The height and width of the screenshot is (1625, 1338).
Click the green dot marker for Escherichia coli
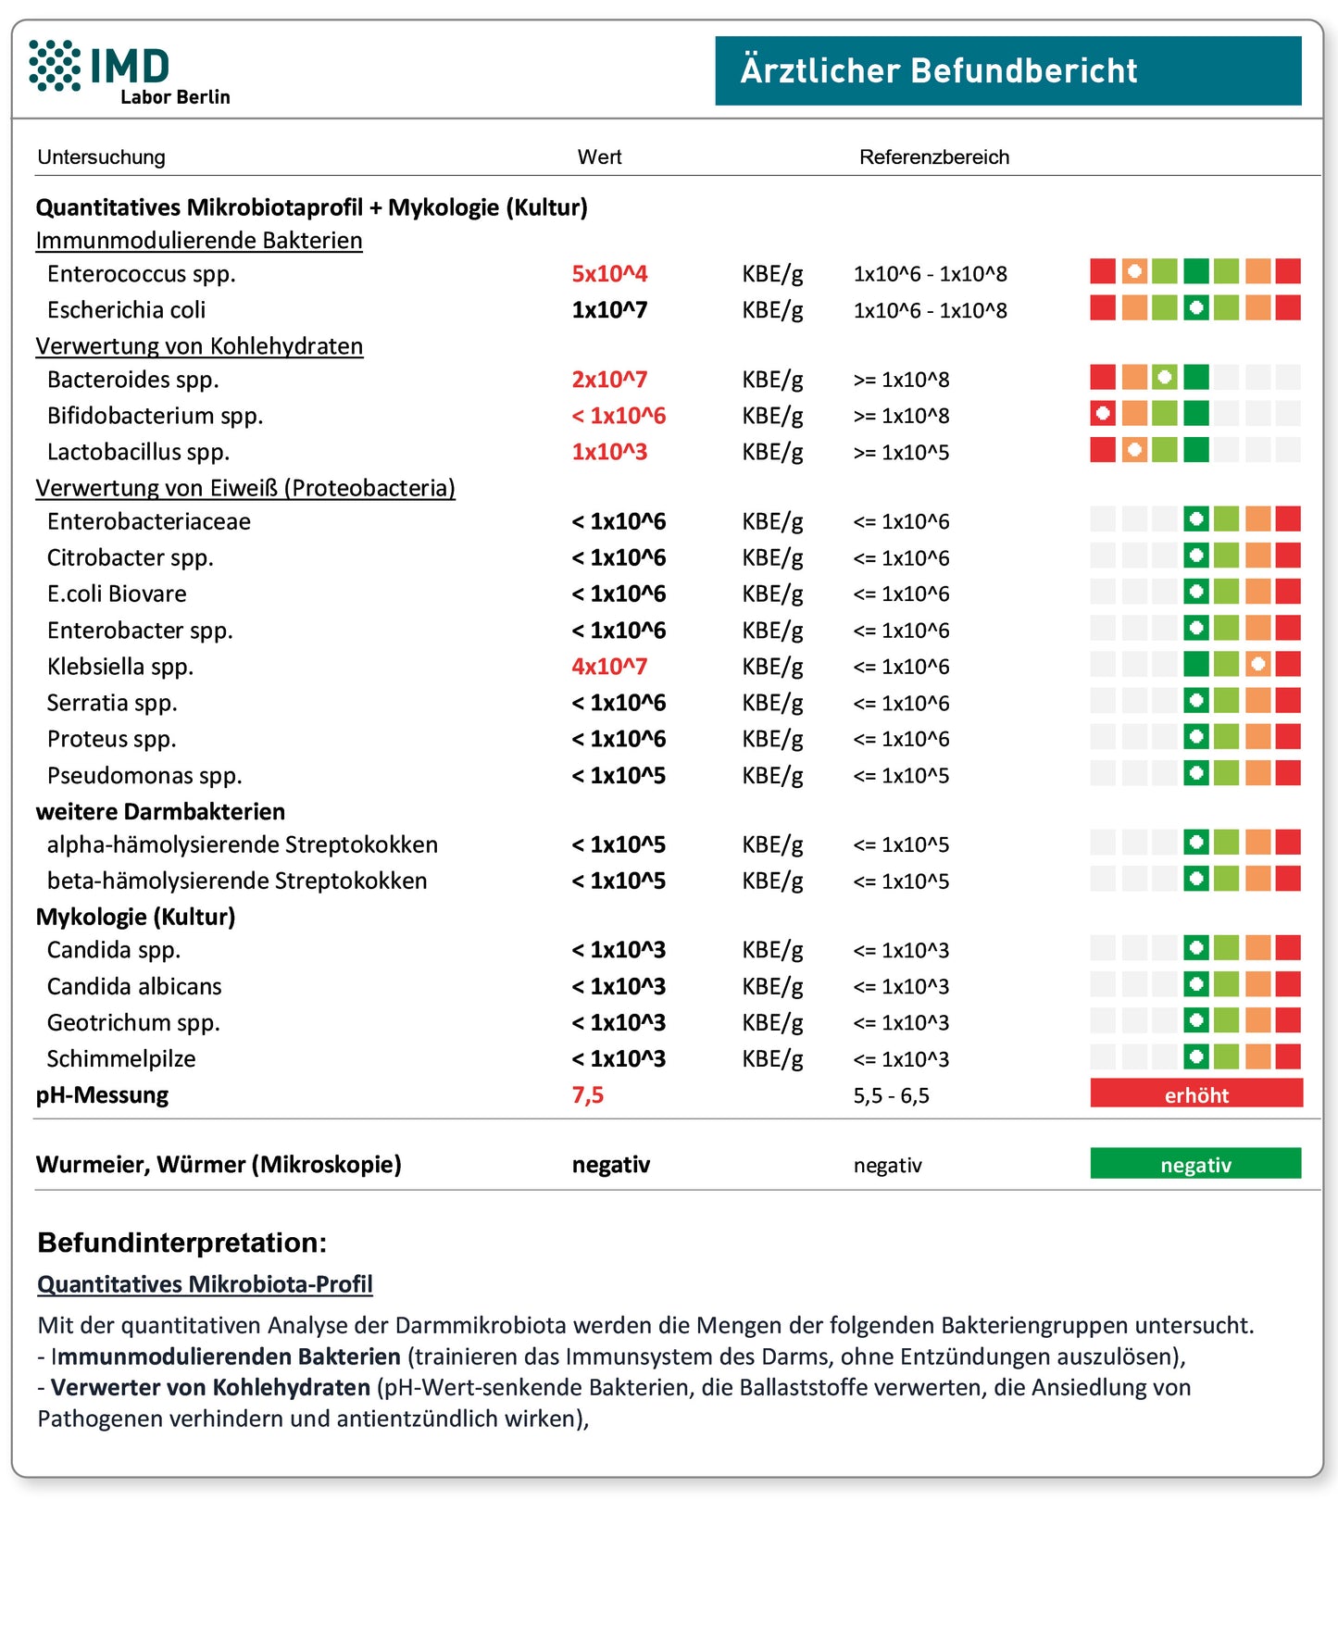(1196, 307)
